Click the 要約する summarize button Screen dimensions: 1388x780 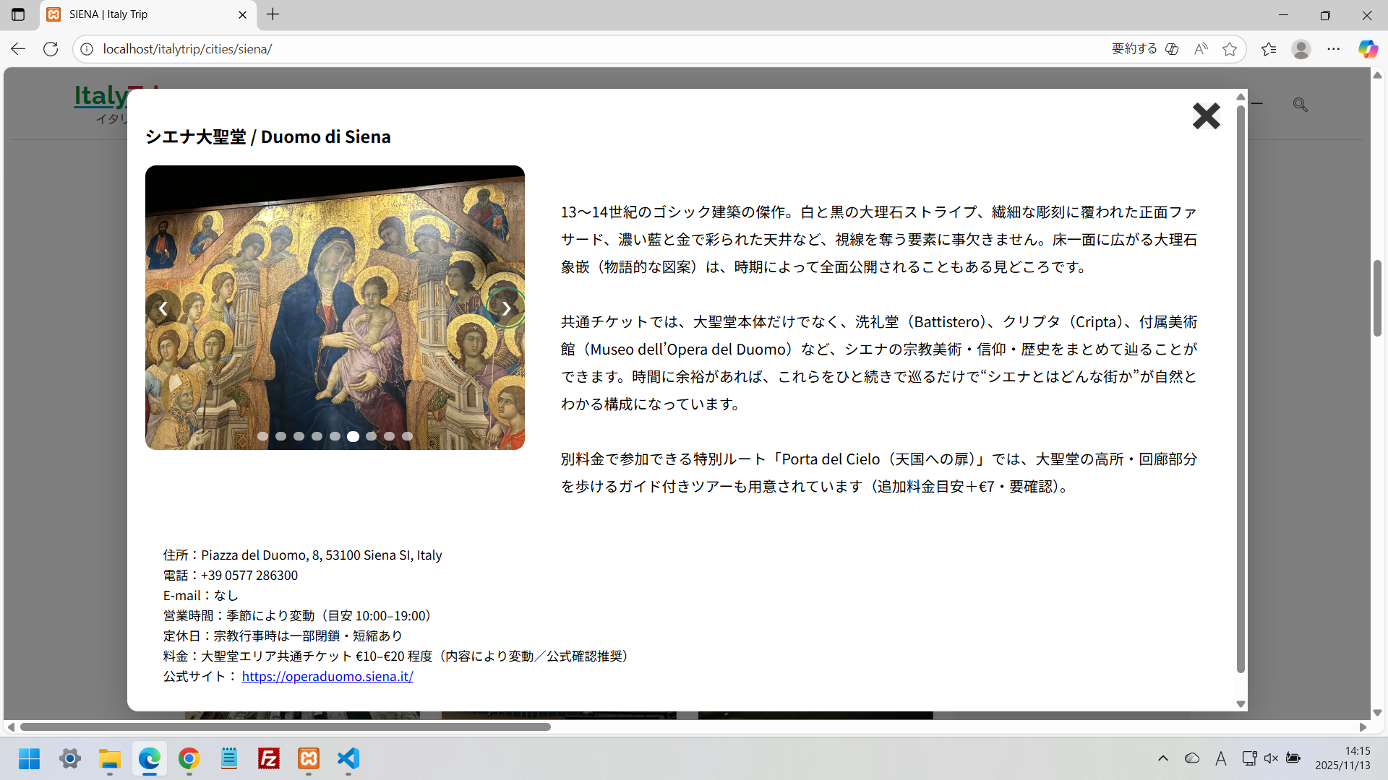click(1134, 49)
